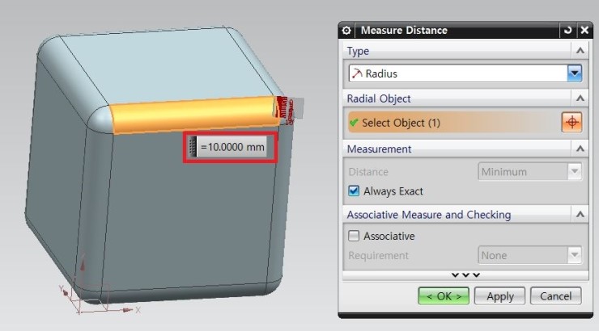
Task: Uncheck the Always Exact checkbox
Action: click(x=354, y=191)
